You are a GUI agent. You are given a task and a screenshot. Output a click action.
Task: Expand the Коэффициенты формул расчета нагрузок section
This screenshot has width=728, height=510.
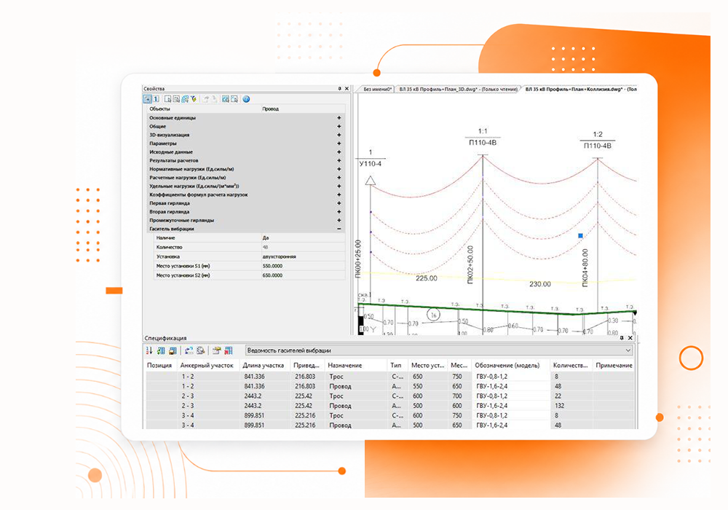pyautogui.click(x=339, y=195)
